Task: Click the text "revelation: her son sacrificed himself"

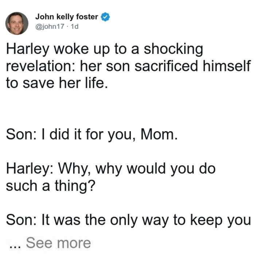Action: pos(128,66)
